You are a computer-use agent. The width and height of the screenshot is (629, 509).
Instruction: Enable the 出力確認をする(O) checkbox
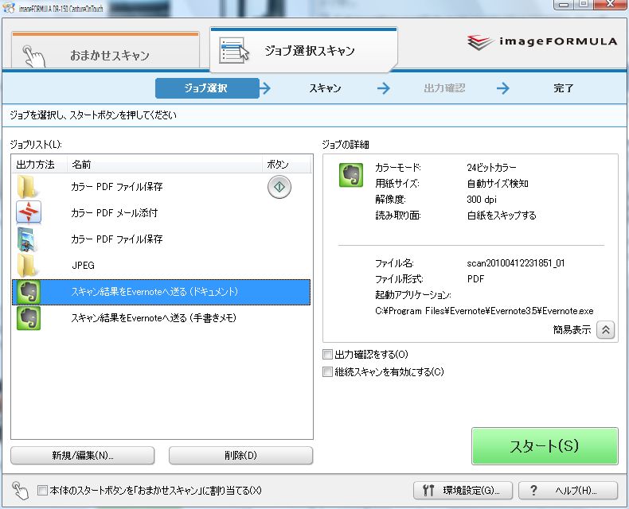(328, 354)
